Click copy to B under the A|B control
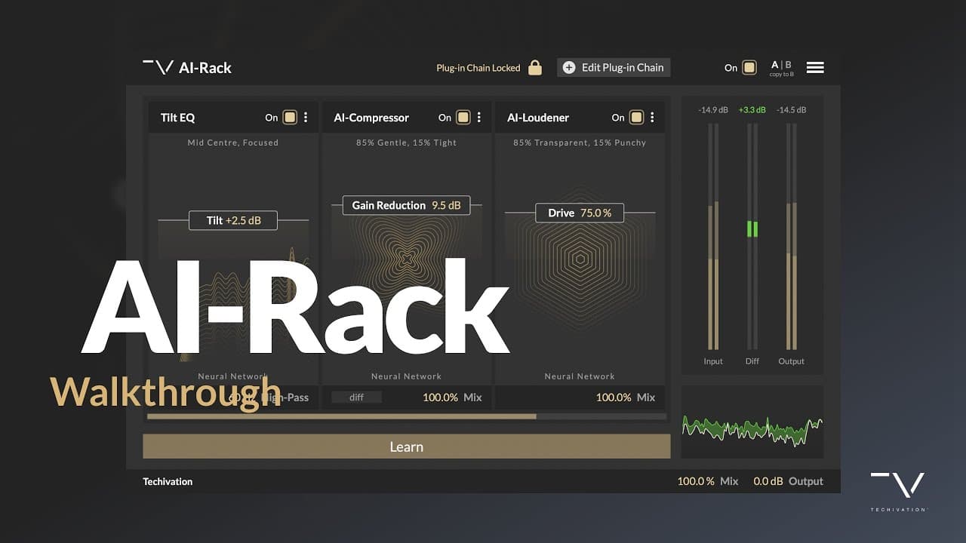966x543 pixels. click(782, 73)
